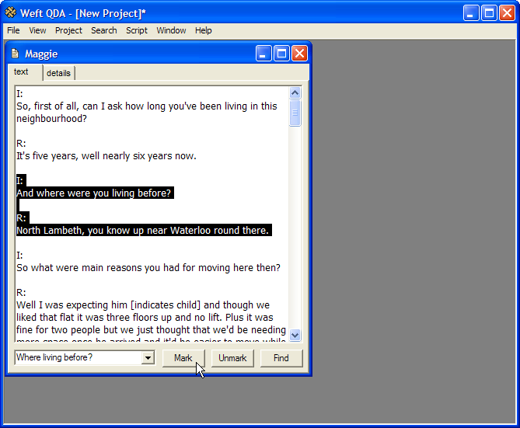This screenshot has height=428, width=520.
Task: Click the Maggie document icon
Action: coord(15,54)
